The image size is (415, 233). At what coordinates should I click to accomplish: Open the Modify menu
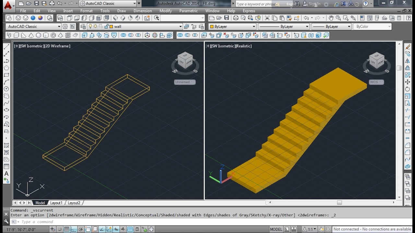click(x=165, y=11)
